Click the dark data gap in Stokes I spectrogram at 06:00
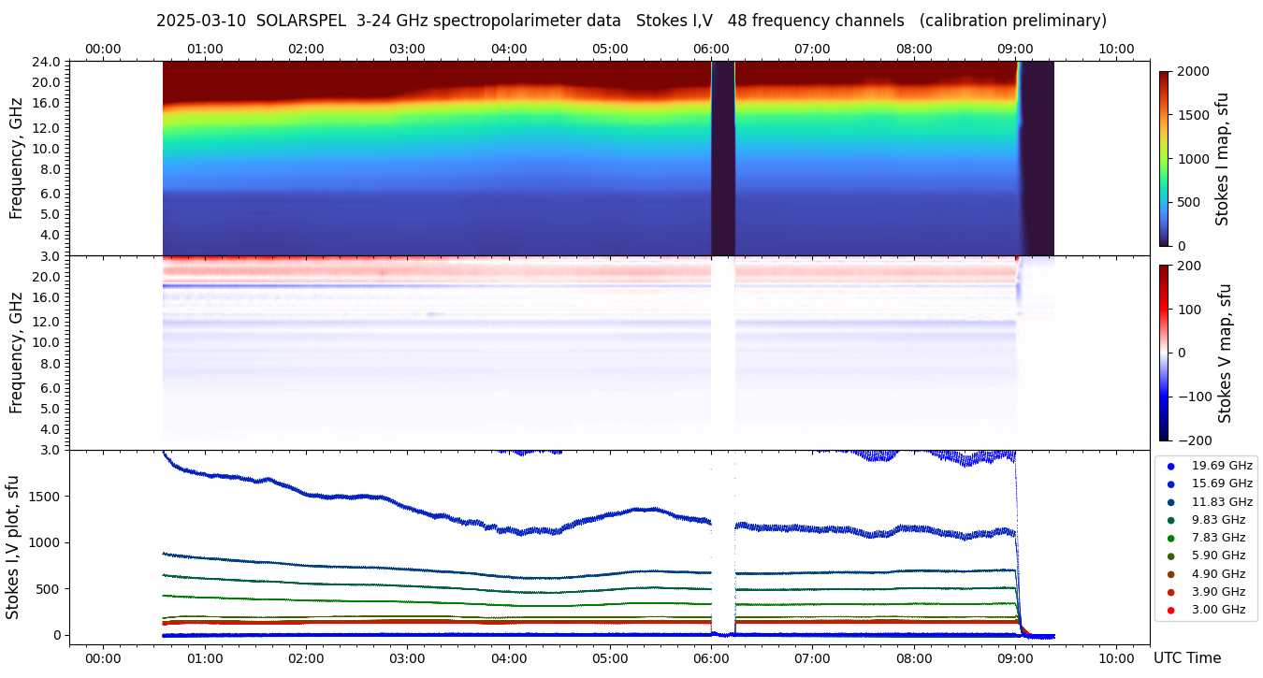 [x=722, y=159]
